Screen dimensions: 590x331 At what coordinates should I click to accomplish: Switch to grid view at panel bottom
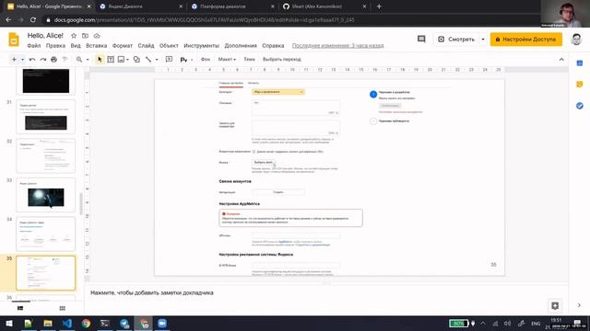(x=63, y=308)
